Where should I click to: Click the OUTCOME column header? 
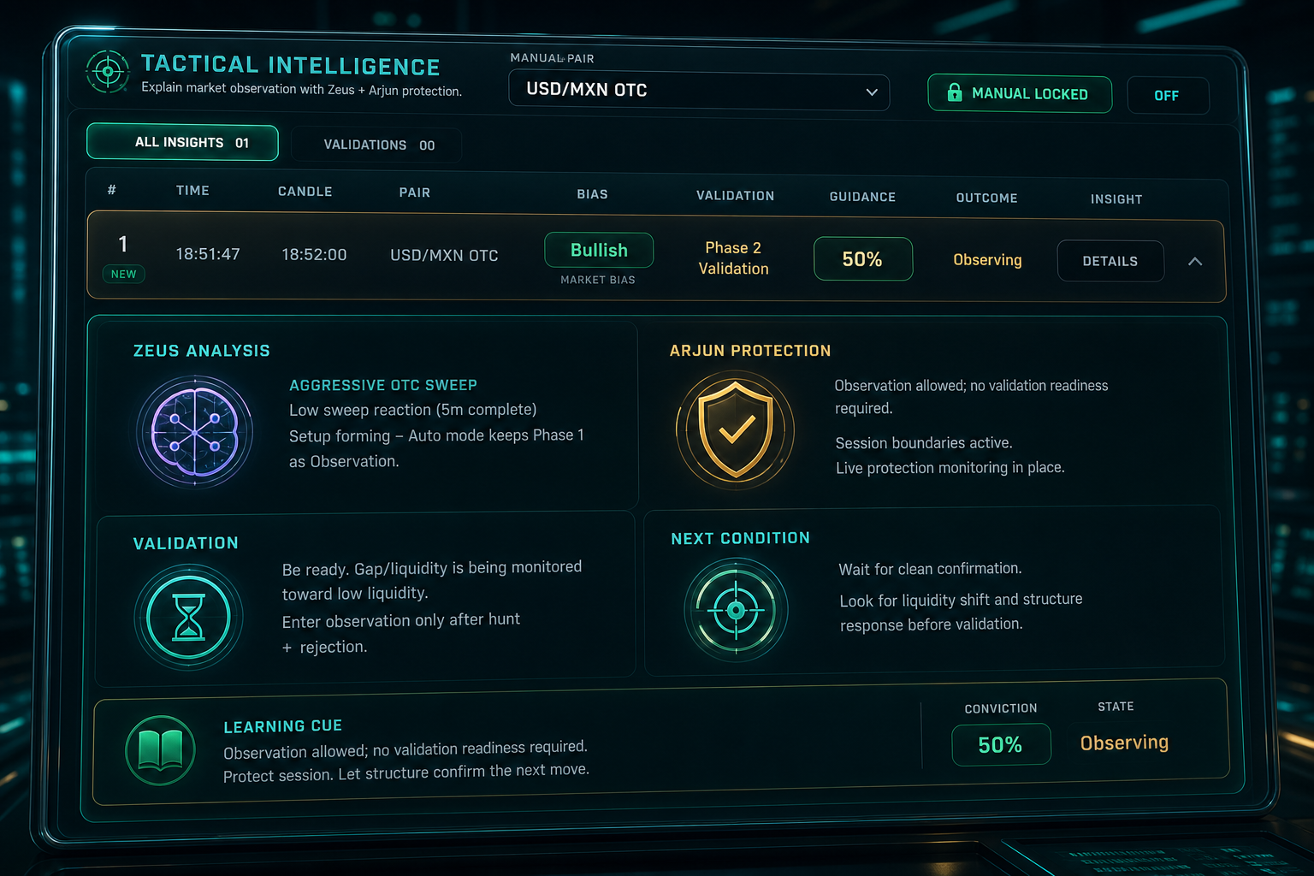(x=987, y=198)
